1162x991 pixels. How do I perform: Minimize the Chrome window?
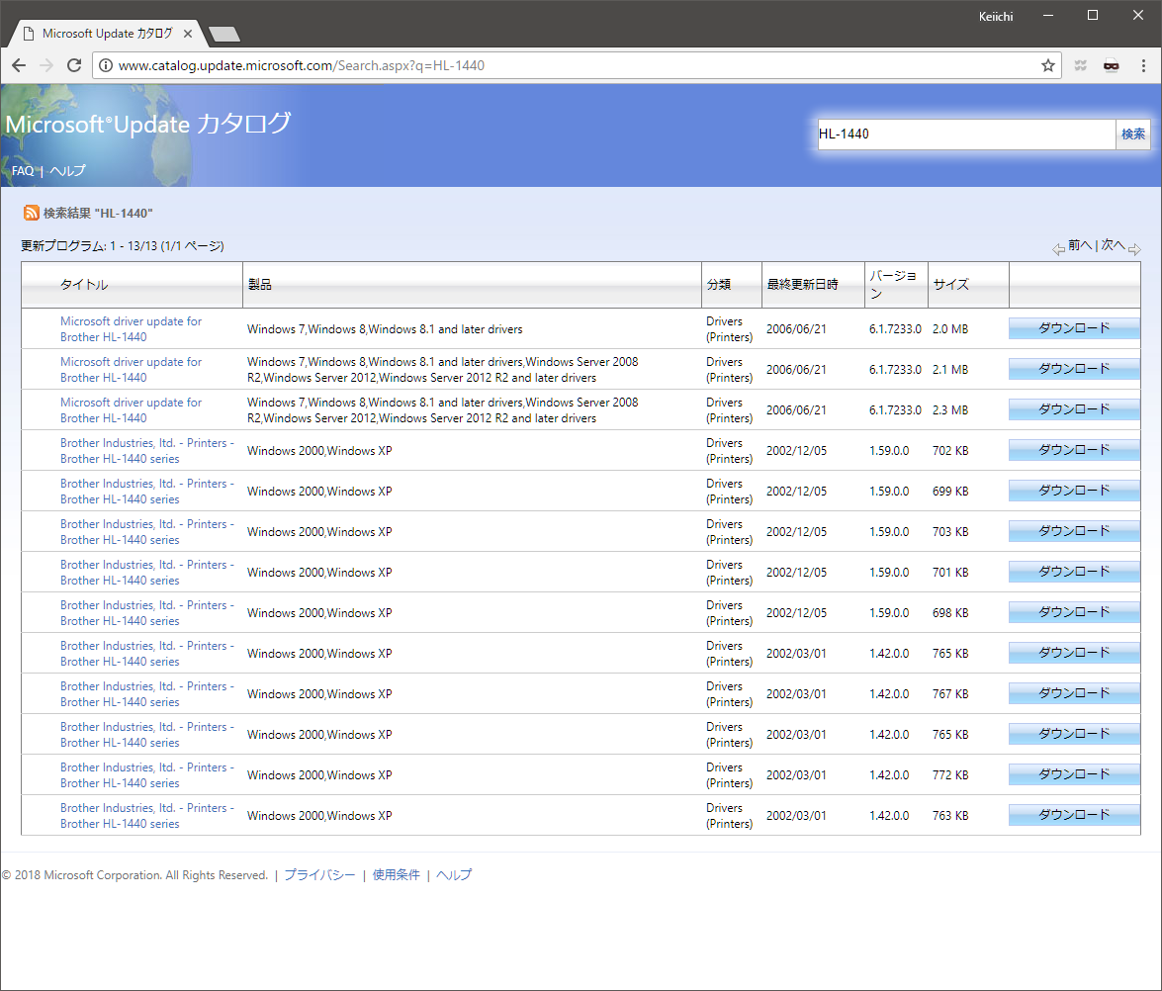[x=1048, y=16]
